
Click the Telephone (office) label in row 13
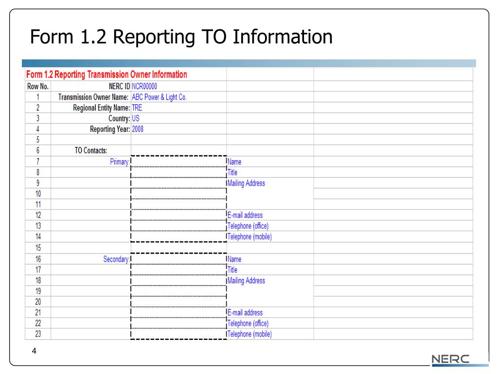(x=248, y=226)
